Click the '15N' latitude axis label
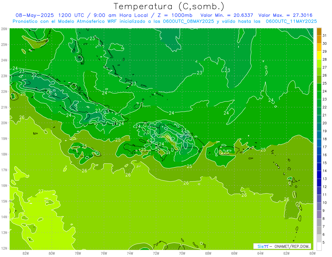 (4, 201)
